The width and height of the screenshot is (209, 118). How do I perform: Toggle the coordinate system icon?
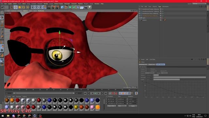click(44, 7)
